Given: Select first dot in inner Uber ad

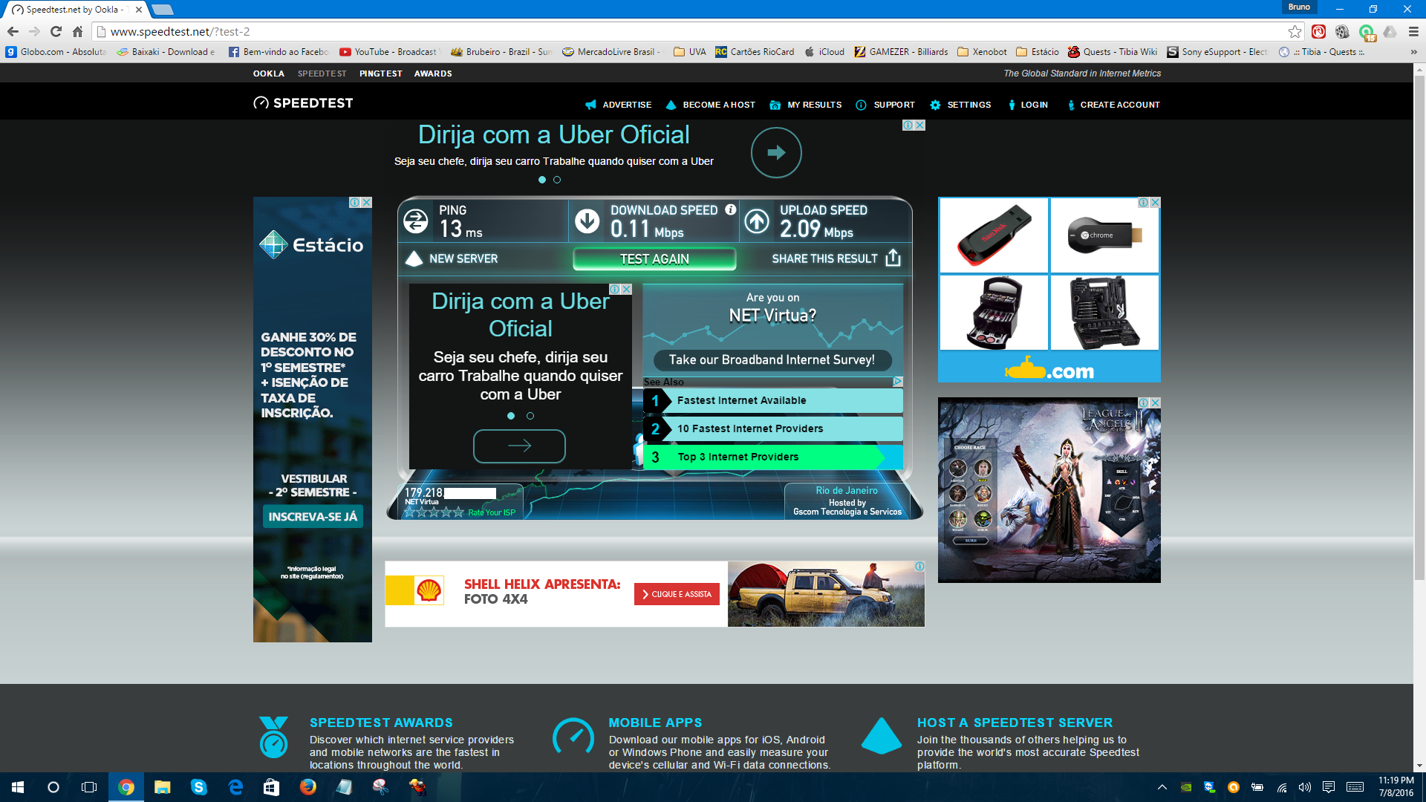Looking at the screenshot, I should 511,416.
